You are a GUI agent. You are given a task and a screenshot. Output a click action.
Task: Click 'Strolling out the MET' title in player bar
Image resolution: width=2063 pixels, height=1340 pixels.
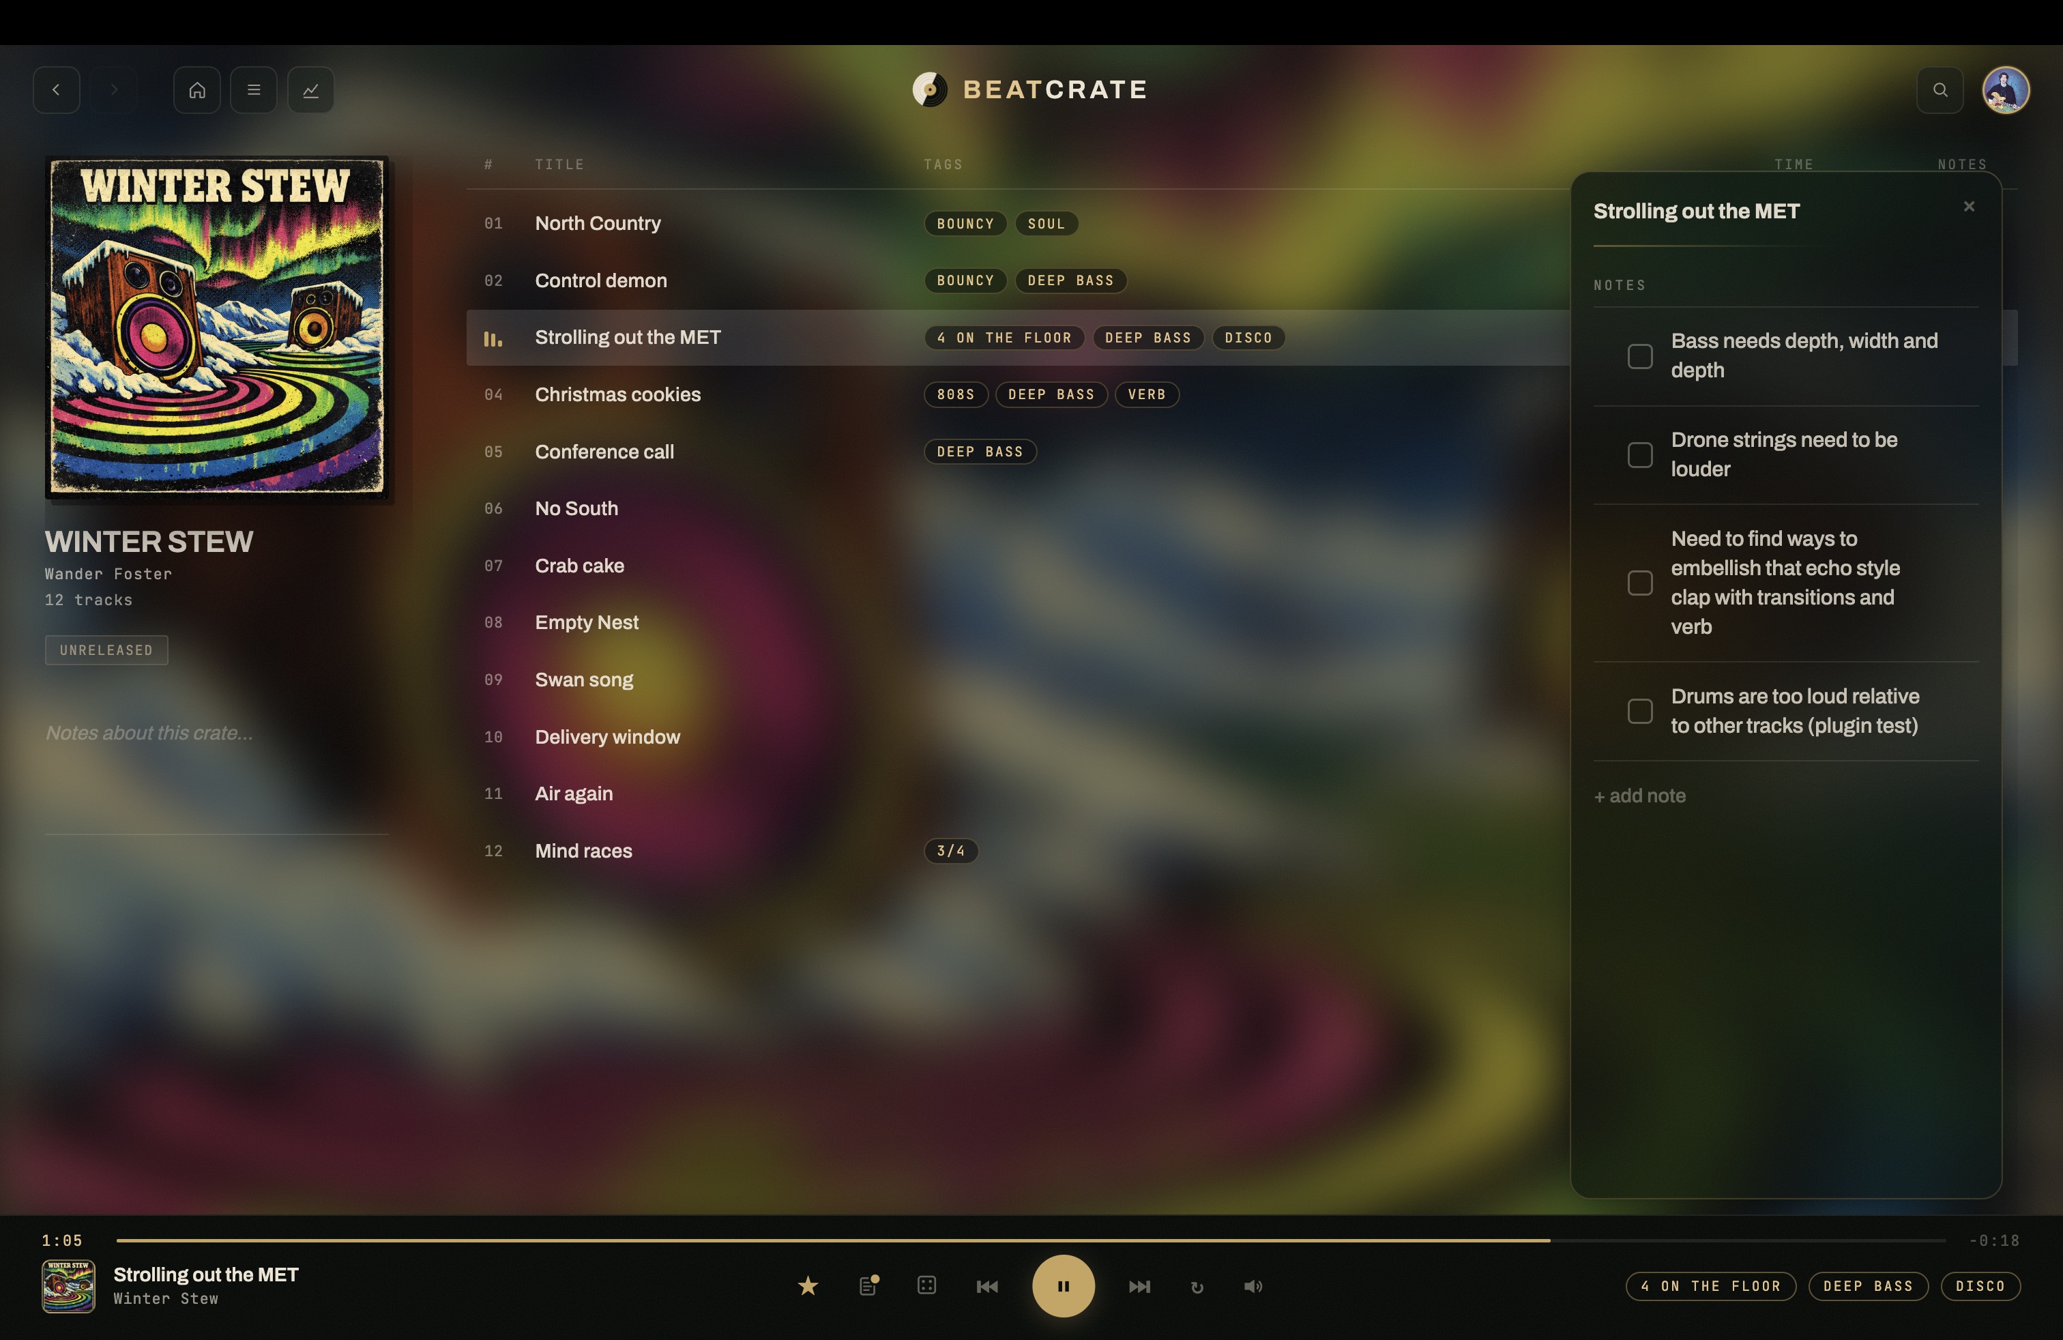tap(206, 1274)
